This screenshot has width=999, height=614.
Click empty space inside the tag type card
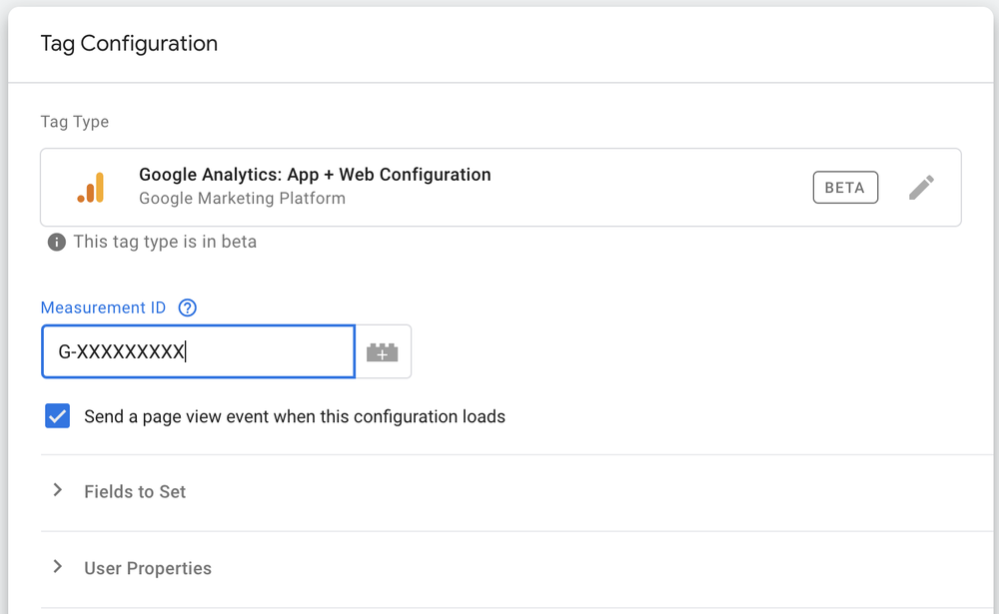(649, 188)
